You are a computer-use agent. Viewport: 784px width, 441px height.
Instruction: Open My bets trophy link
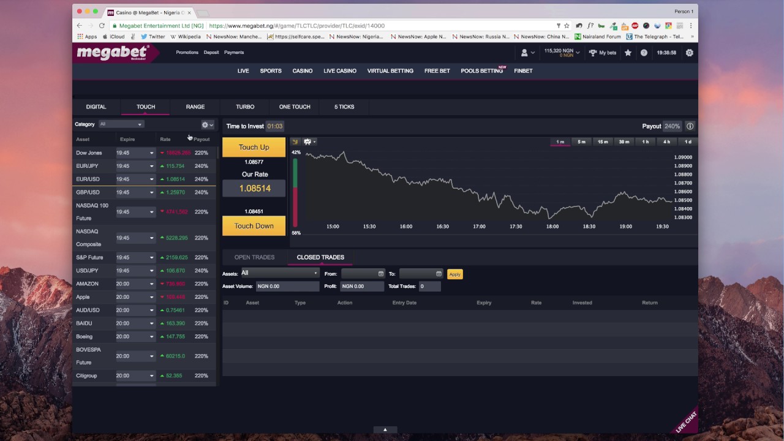603,53
